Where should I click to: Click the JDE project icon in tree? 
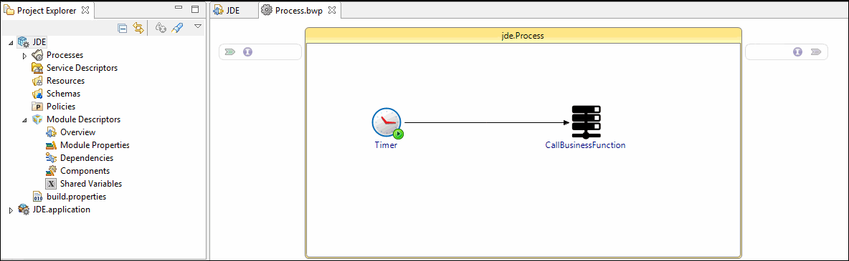(24, 41)
